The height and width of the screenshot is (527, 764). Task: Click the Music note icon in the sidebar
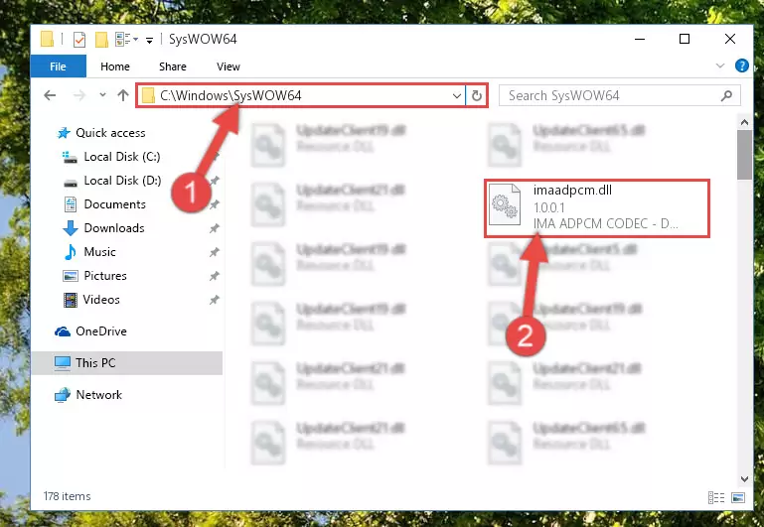(x=71, y=252)
